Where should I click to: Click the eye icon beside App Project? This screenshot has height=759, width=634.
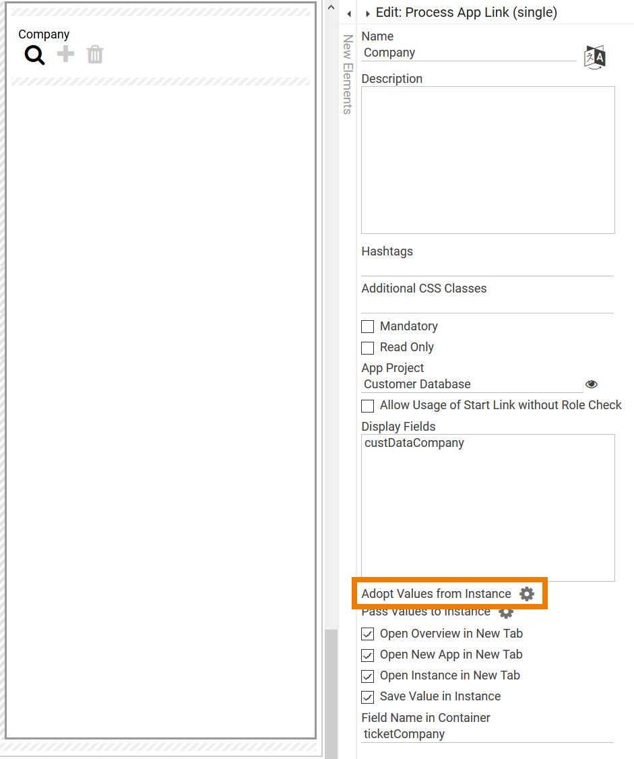point(592,384)
